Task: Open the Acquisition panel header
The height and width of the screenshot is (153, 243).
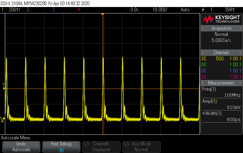Action: (x=221, y=28)
